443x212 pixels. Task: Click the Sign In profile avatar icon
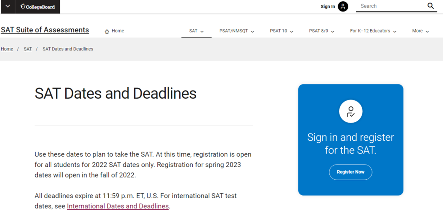click(x=343, y=7)
